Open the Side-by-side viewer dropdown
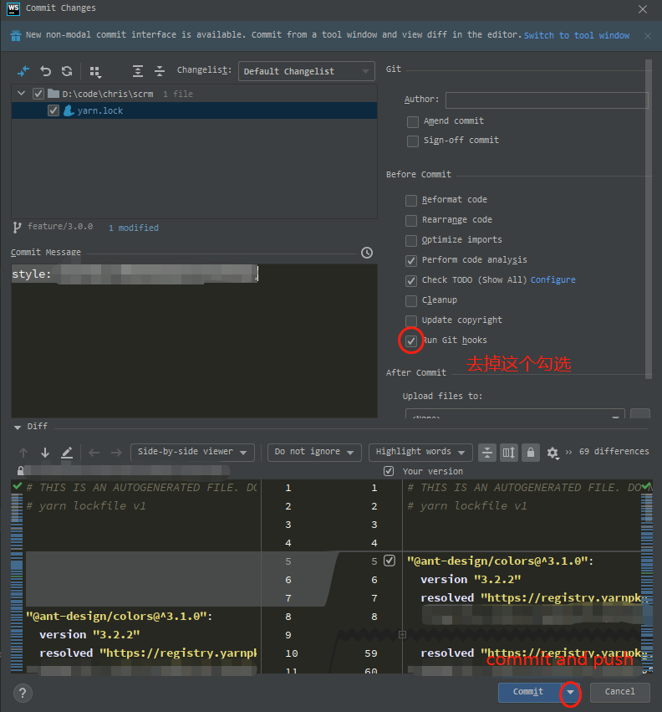The image size is (662, 712). (192, 453)
